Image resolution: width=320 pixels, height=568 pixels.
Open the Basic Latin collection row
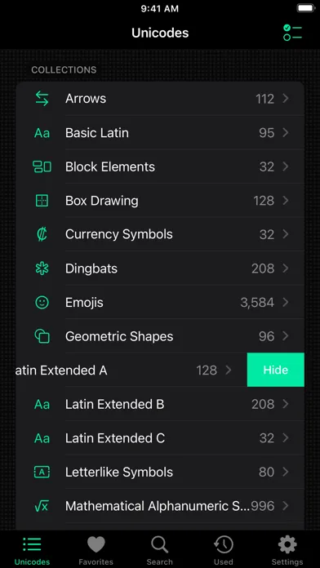pos(160,132)
